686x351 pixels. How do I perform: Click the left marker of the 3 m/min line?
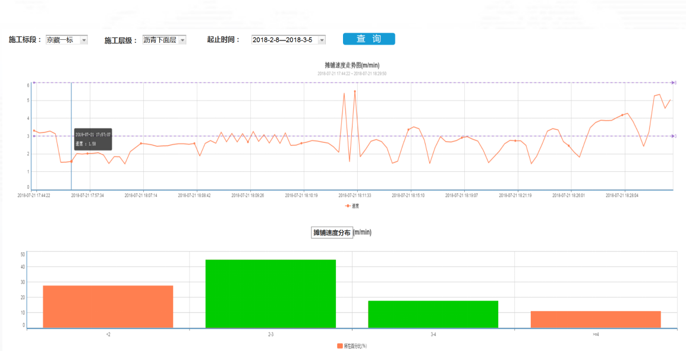pos(34,136)
